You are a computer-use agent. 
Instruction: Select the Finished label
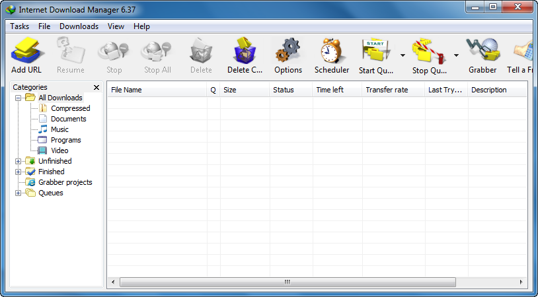pos(52,172)
